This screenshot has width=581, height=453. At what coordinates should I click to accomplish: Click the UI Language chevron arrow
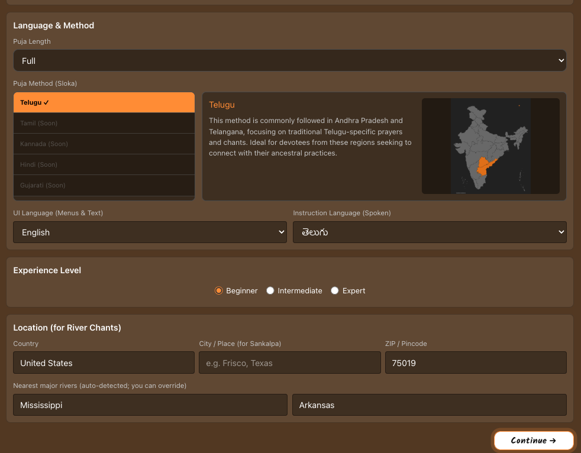pyautogui.click(x=281, y=232)
